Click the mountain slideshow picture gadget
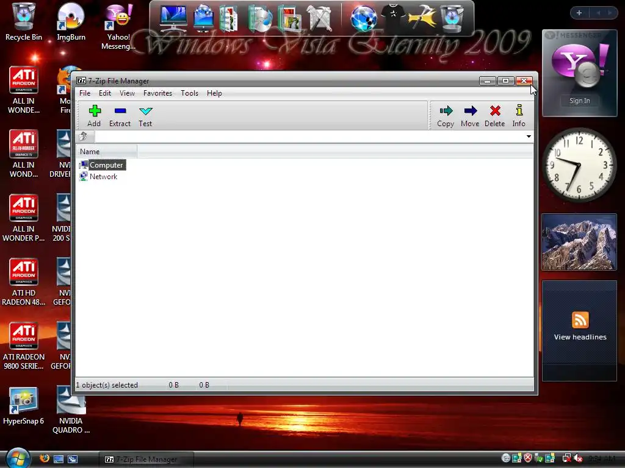Image resolution: width=625 pixels, height=468 pixels. [579, 242]
